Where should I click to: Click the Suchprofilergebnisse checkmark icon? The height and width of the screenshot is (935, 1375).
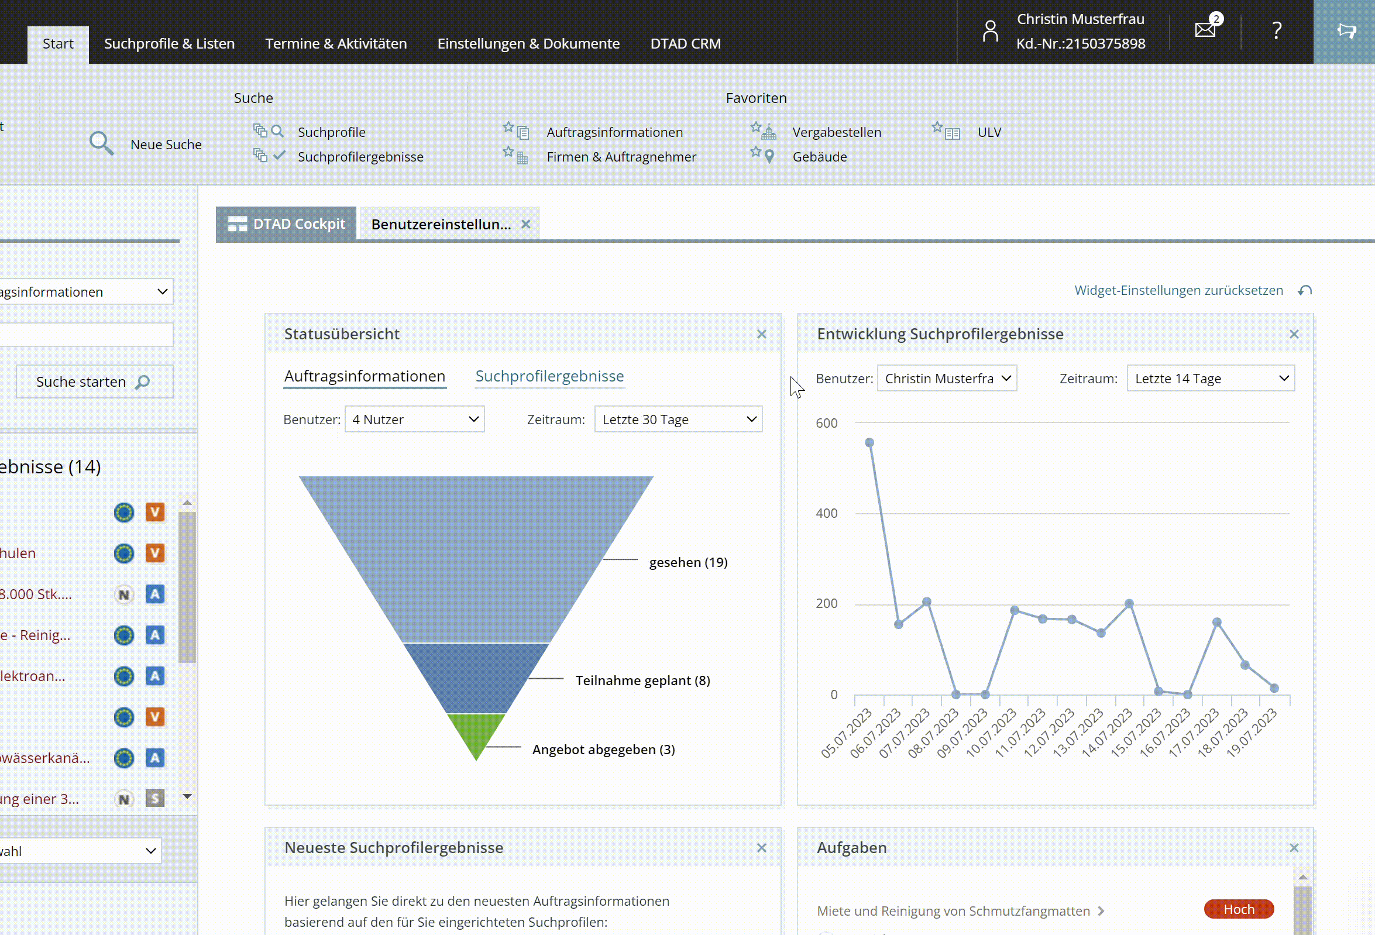[269, 156]
